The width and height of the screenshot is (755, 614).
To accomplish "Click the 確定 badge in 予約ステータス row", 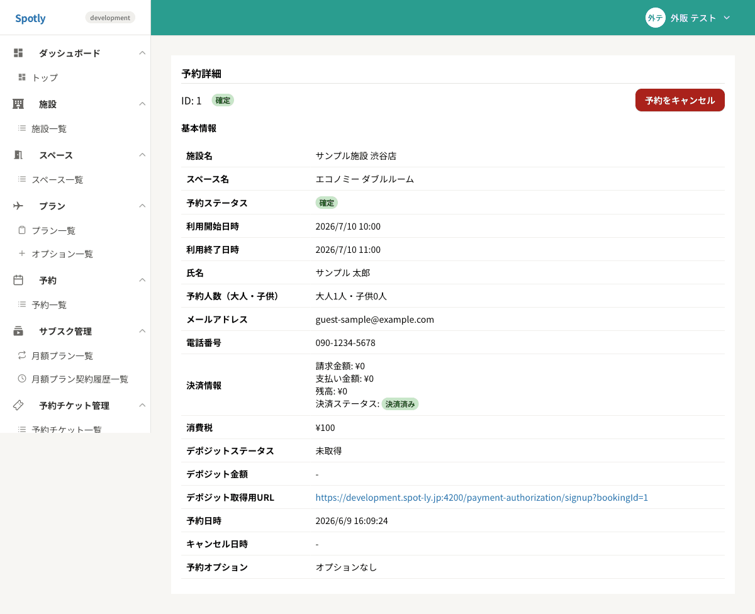I will pyautogui.click(x=327, y=203).
